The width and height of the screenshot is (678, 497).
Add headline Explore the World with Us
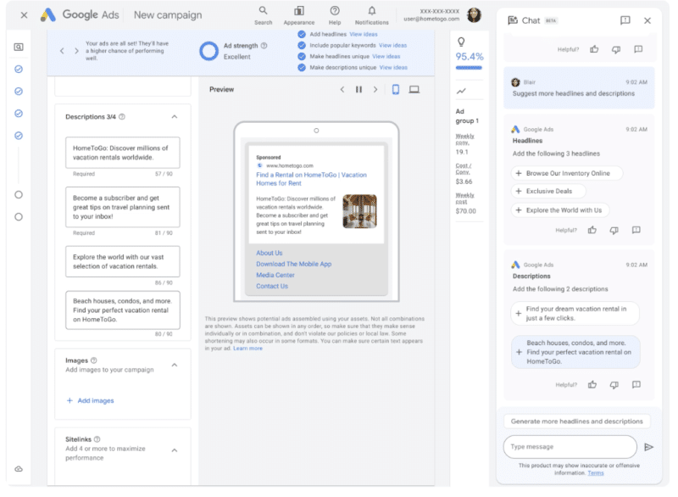560,210
